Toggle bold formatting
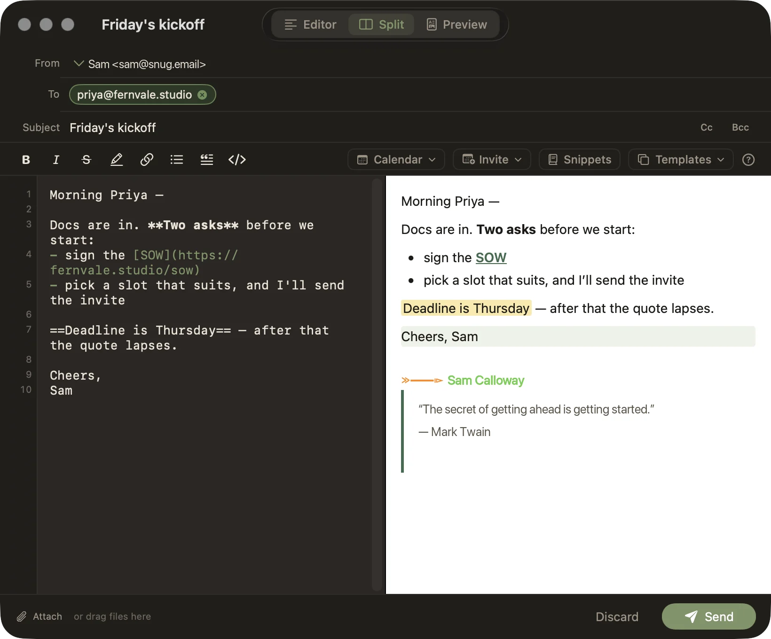 click(x=26, y=160)
